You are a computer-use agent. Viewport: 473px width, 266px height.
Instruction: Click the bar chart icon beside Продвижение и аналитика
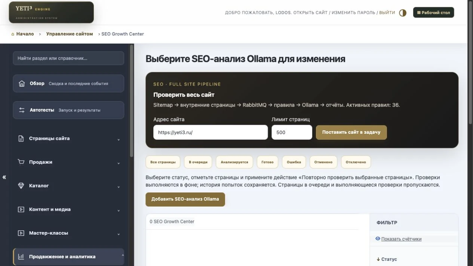pyautogui.click(x=21, y=257)
